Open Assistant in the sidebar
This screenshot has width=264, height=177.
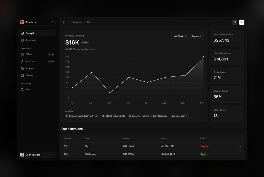37,40
